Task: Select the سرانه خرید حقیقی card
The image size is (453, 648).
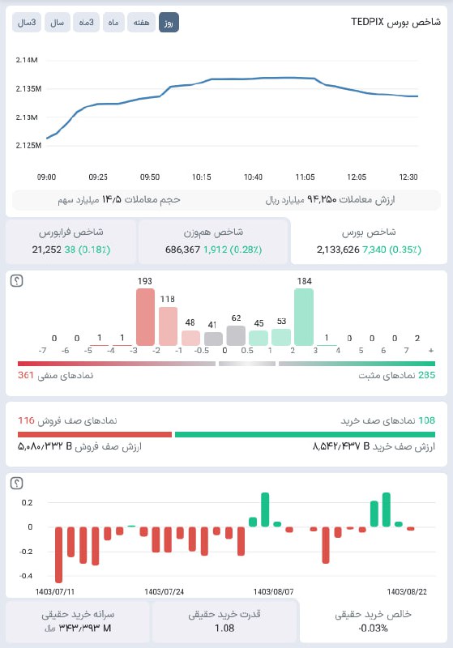Action: (x=78, y=621)
